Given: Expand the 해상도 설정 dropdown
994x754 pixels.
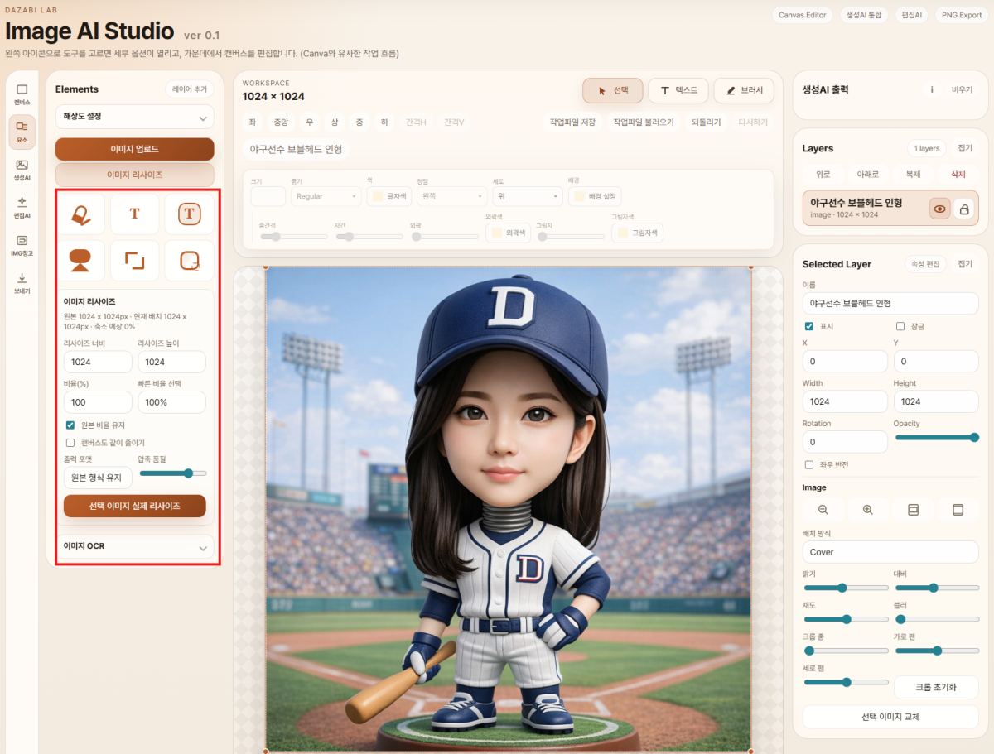Looking at the screenshot, I should (134, 117).
